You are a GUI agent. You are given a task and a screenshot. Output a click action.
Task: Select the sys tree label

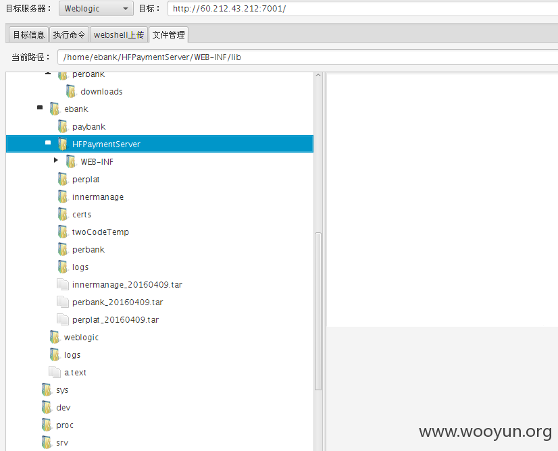coord(62,390)
